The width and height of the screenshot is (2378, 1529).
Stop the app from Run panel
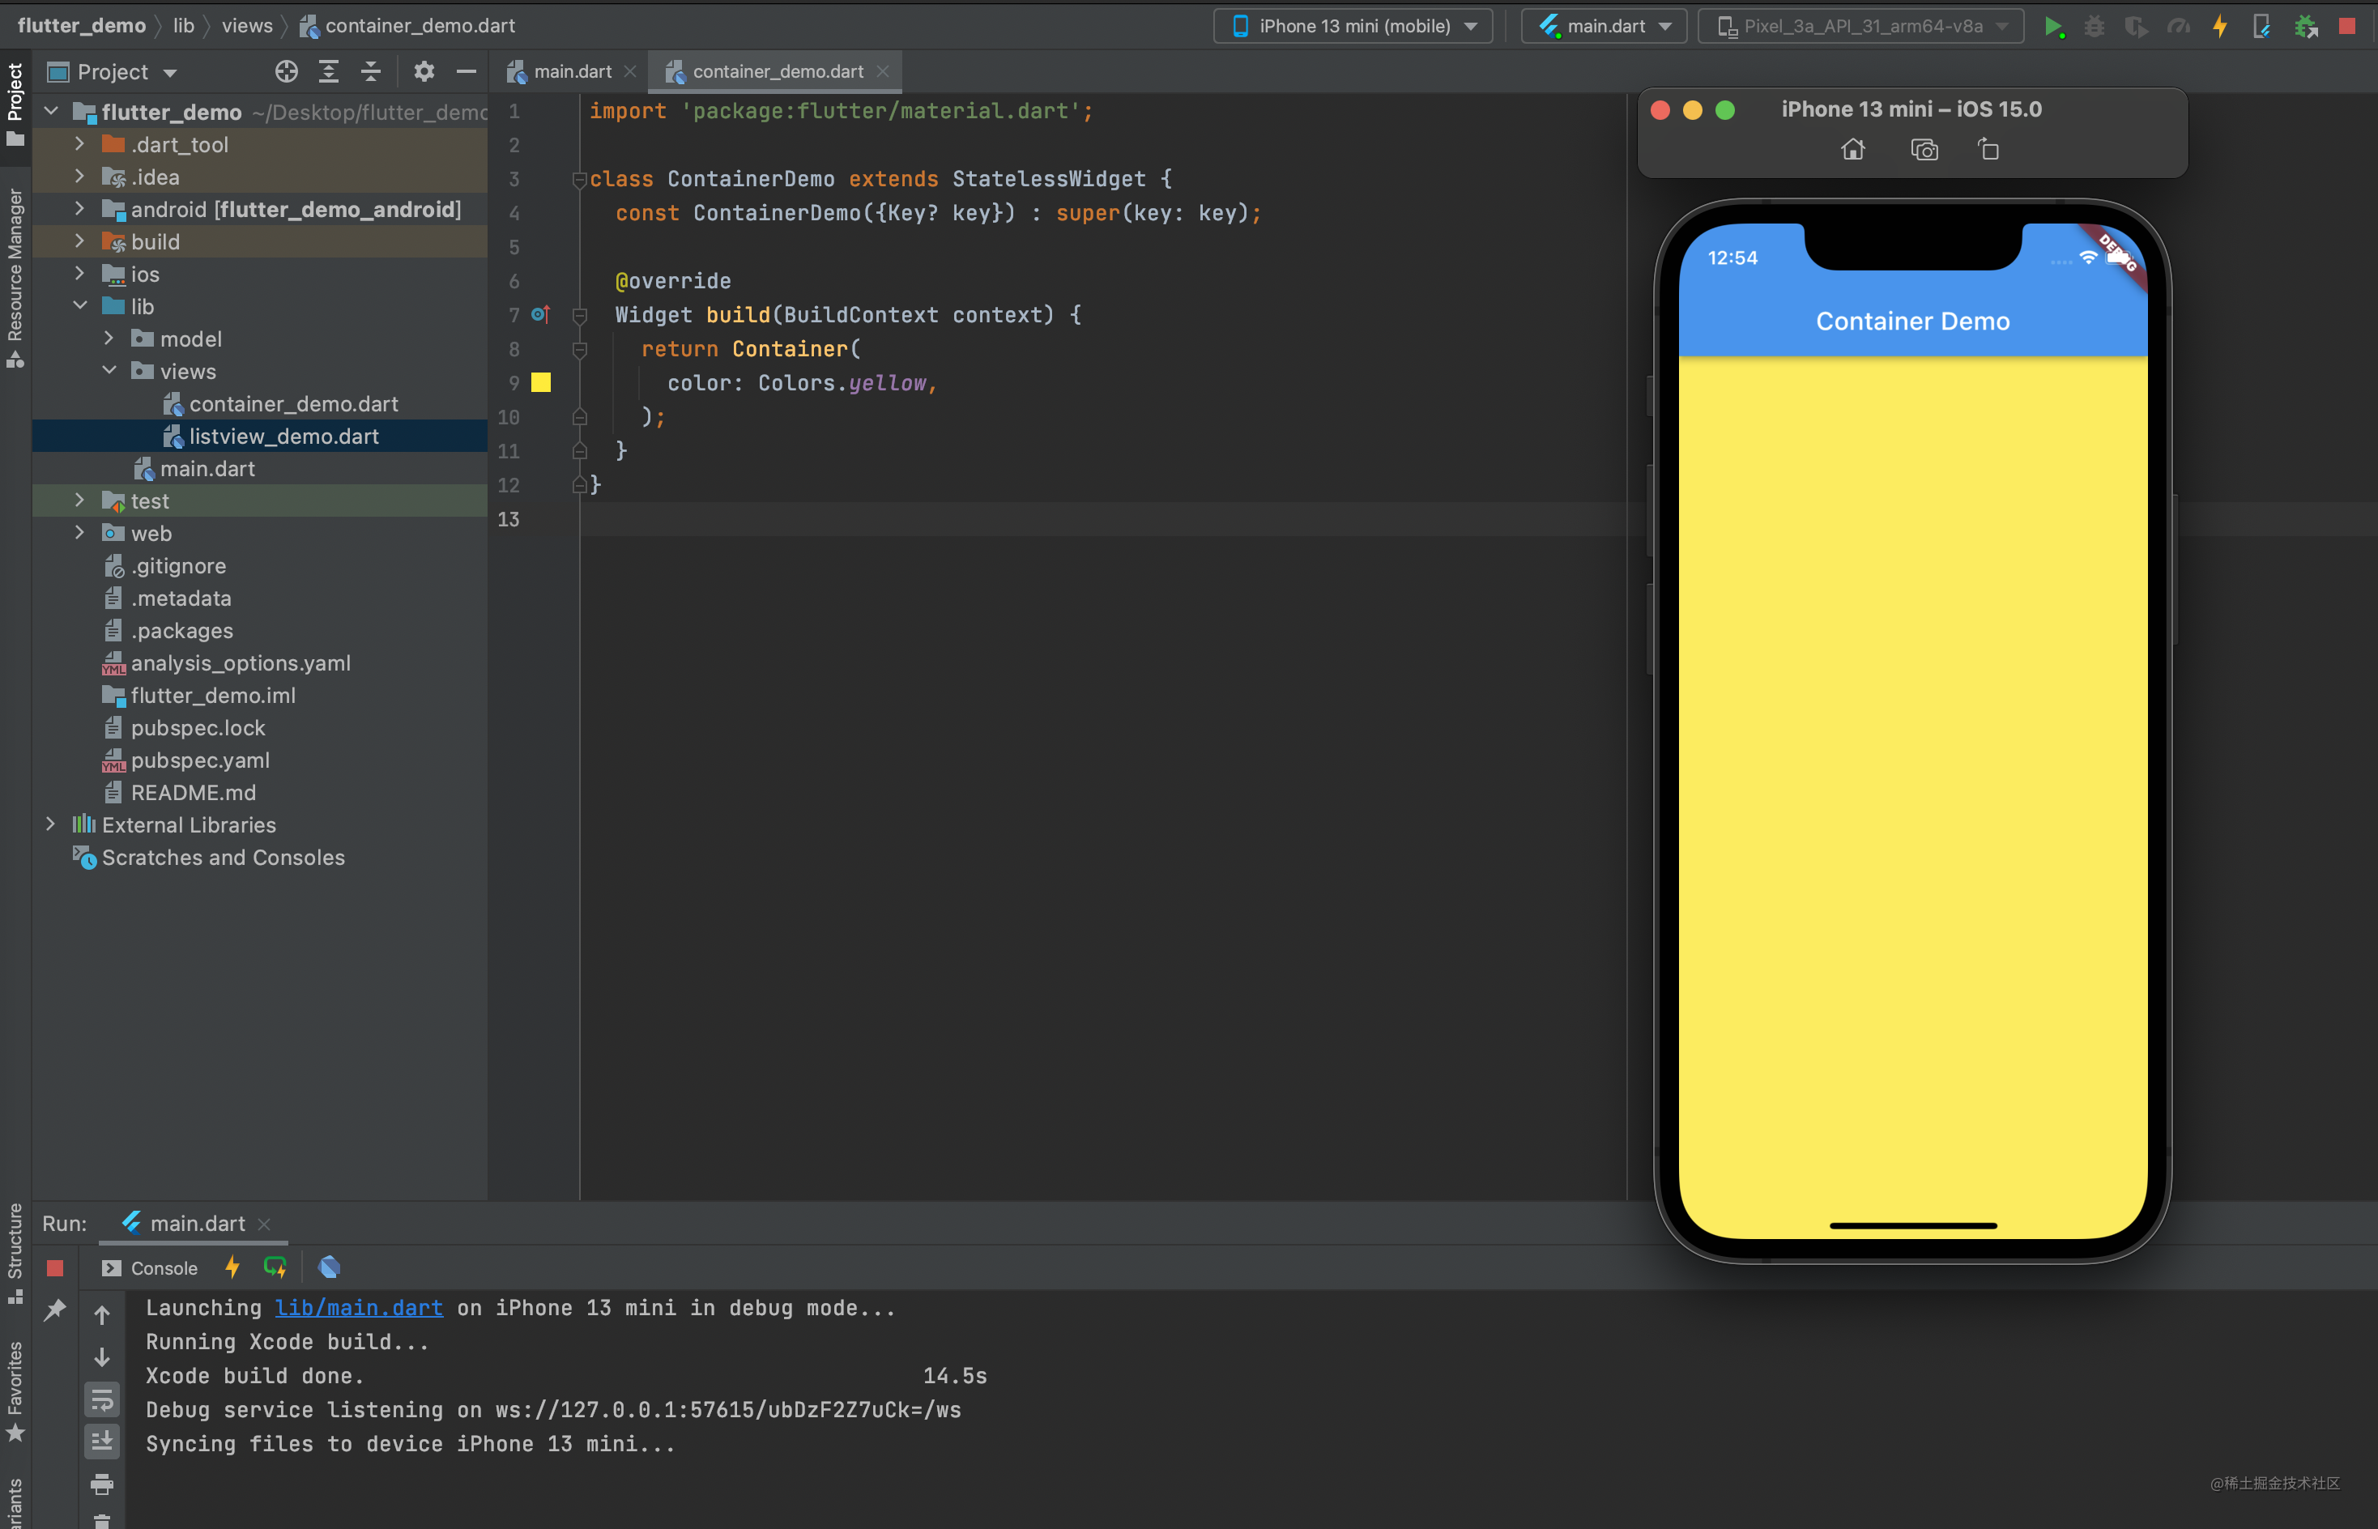click(54, 1268)
